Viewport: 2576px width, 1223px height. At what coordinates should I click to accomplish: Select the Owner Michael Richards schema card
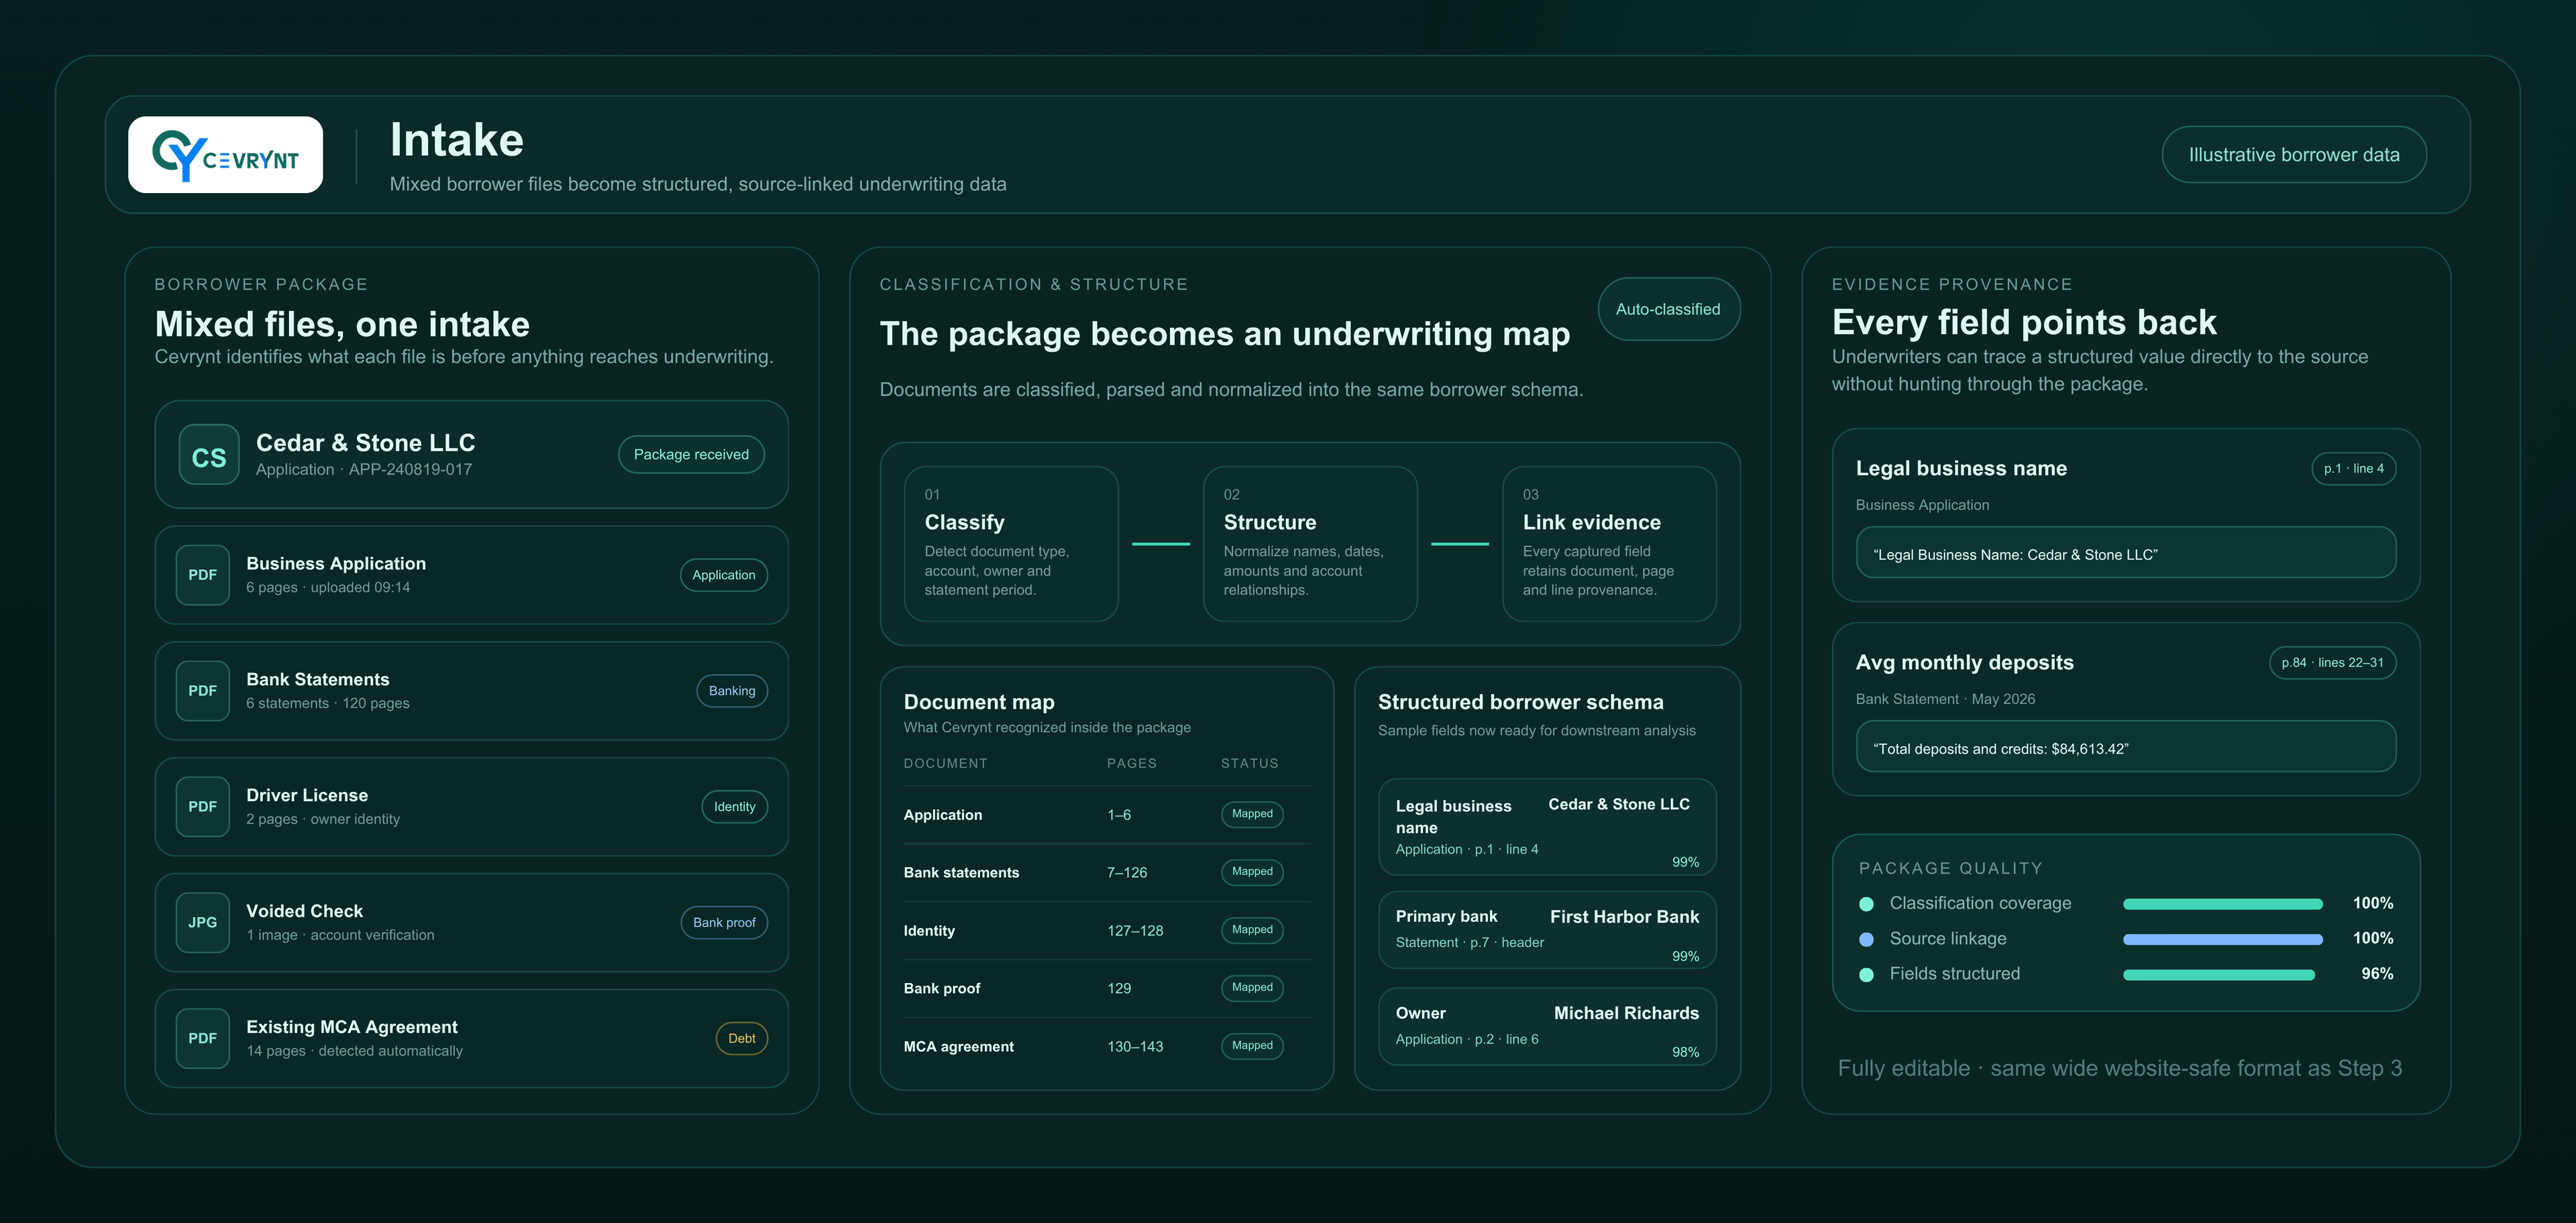coord(1547,1027)
